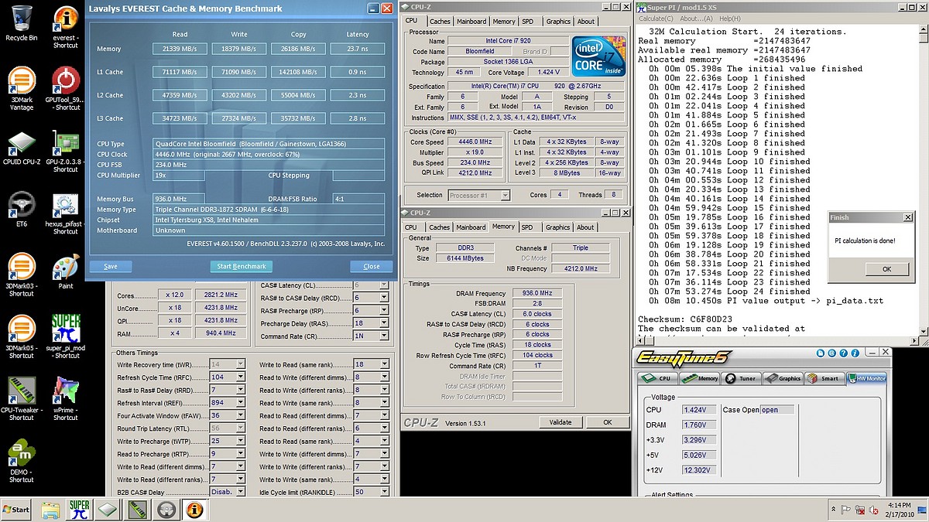929x522 pixels.
Task: Select the everest shortcut desktop icon
Action: [x=66, y=26]
